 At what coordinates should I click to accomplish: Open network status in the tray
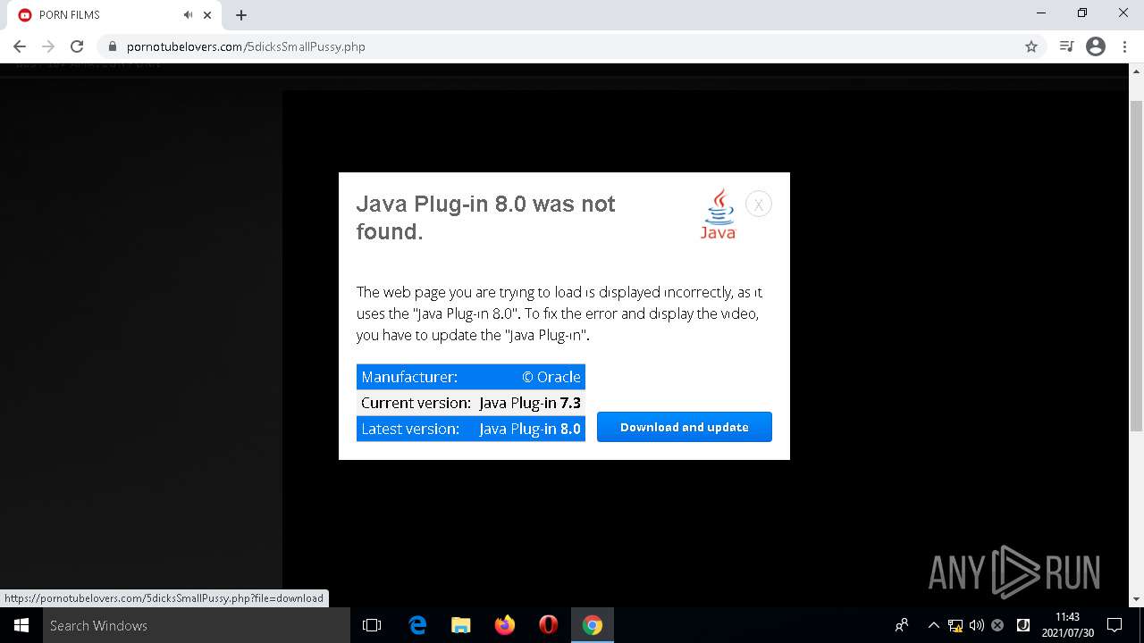pos(955,625)
